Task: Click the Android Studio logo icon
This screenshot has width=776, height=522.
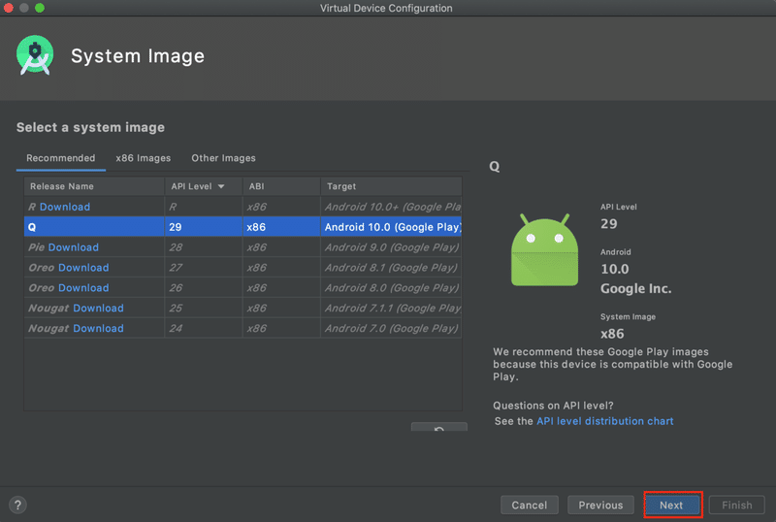Action: 36,55
